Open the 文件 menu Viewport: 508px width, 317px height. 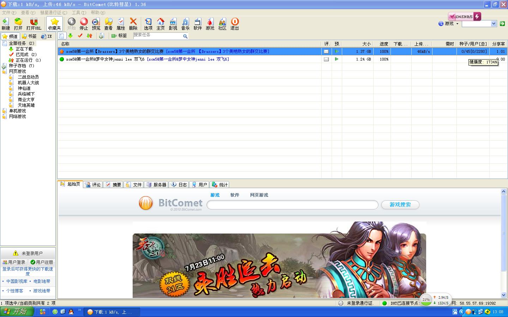(9, 12)
